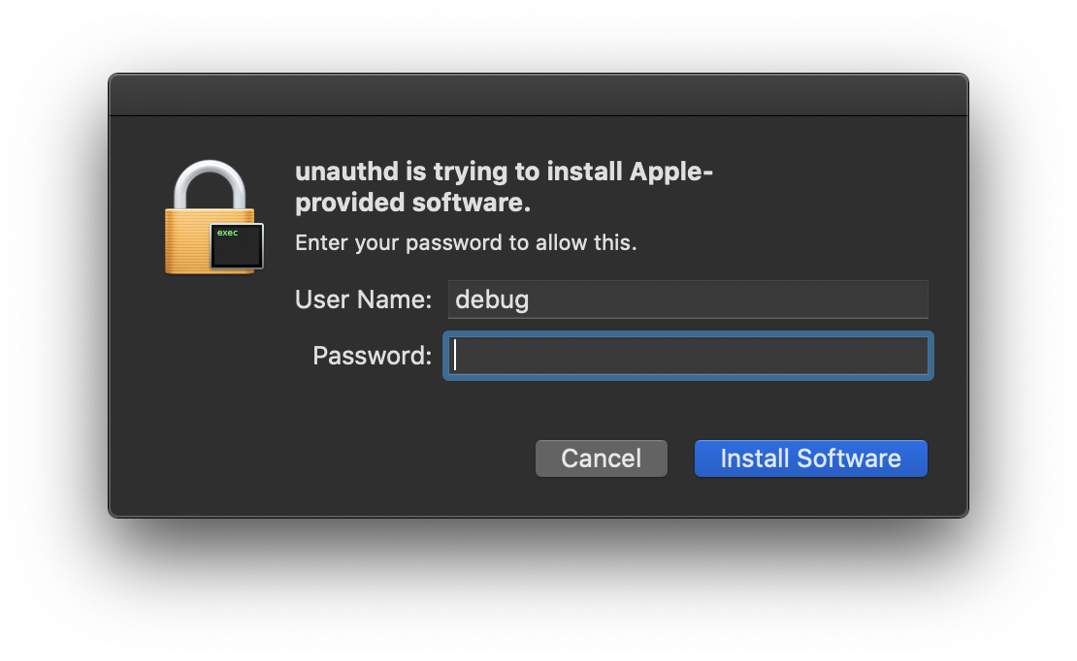Image resolution: width=1077 pixels, height=661 pixels.
Task: Click the text cursor in Password field
Action: (454, 356)
